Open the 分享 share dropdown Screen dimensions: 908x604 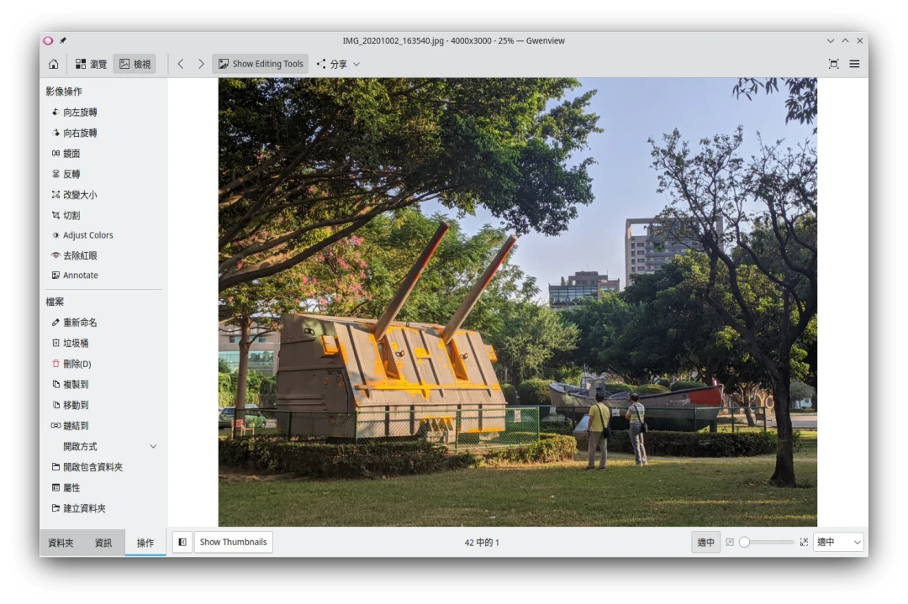pos(338,64)
